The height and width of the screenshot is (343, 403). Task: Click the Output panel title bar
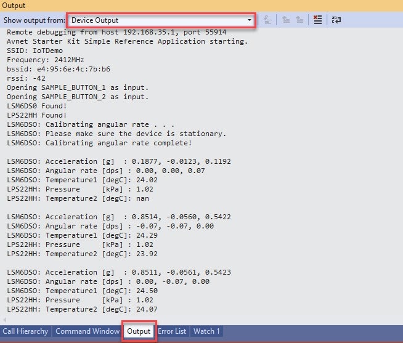pos(201,6)
